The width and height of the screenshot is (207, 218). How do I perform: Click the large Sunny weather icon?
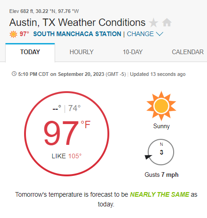click(161, 106)
